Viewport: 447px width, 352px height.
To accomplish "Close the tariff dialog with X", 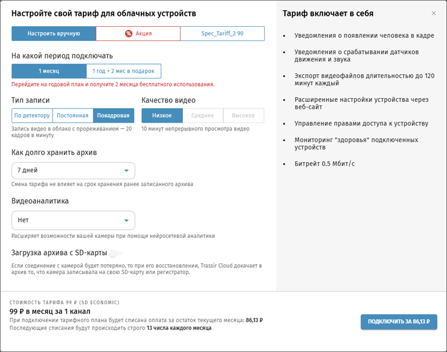I will pos(434,13).
